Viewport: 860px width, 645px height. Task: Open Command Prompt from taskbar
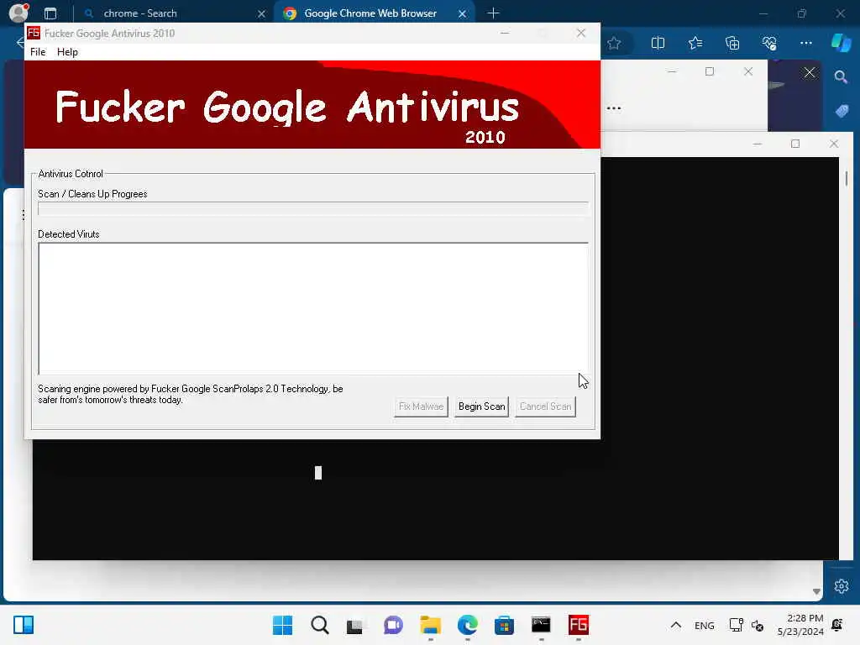[541, 625]
